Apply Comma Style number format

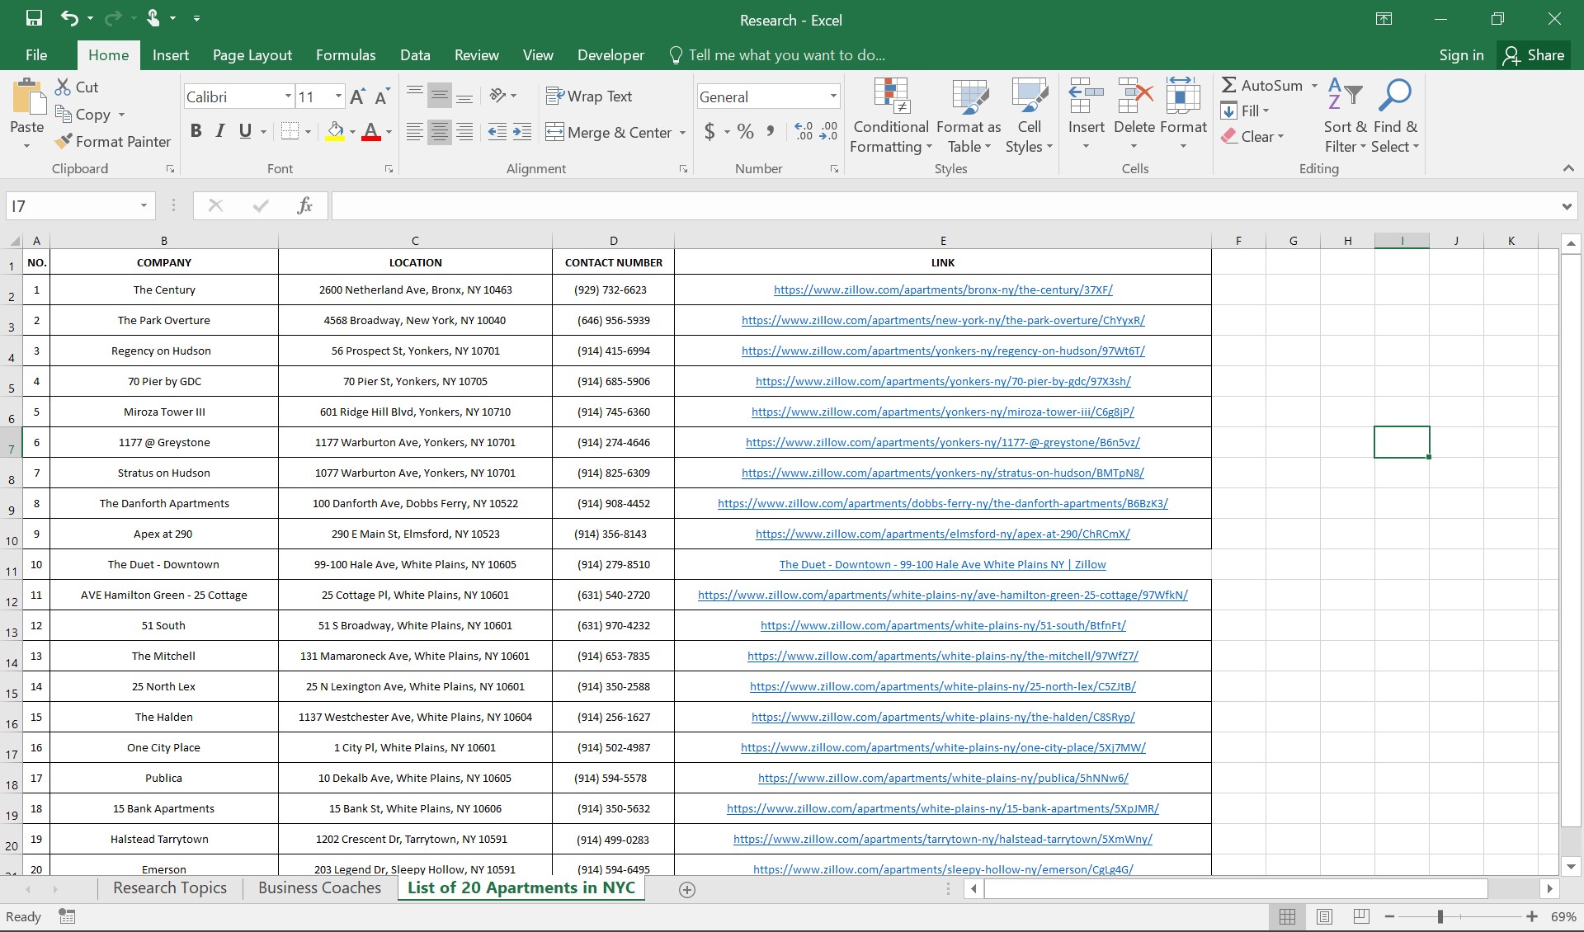tap(771, 131)
